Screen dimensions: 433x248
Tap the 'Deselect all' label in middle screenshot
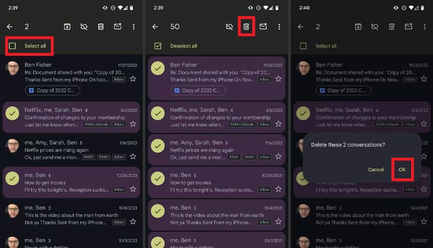pos(184,46)
